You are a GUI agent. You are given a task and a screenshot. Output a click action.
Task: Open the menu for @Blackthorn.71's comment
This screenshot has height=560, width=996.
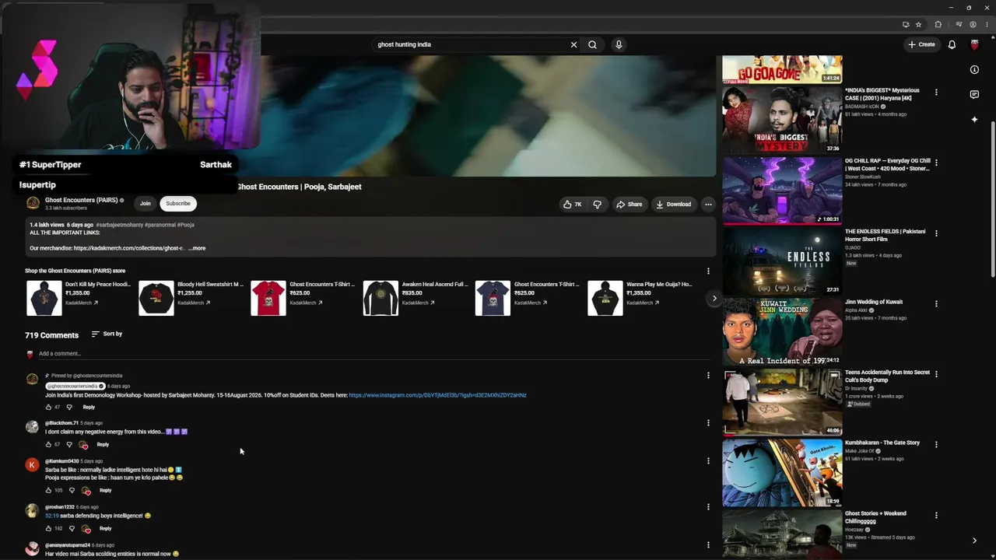point(708,422)
